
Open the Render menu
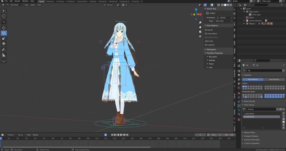point(17,1)
